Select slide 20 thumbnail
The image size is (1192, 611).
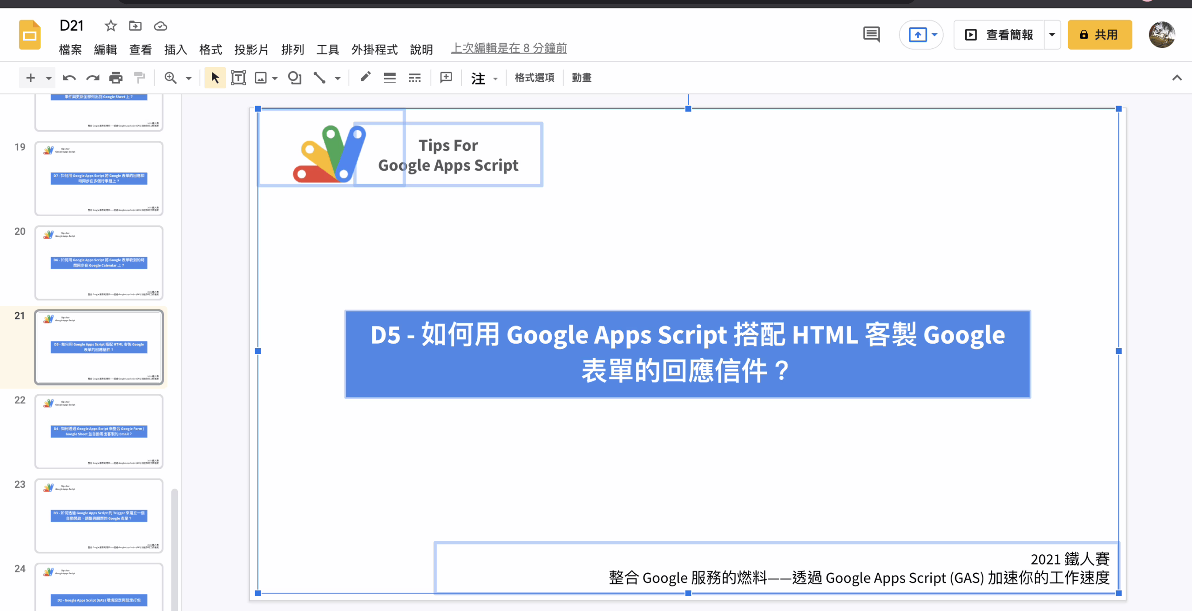pyautogui.click(x=99, y=263)
